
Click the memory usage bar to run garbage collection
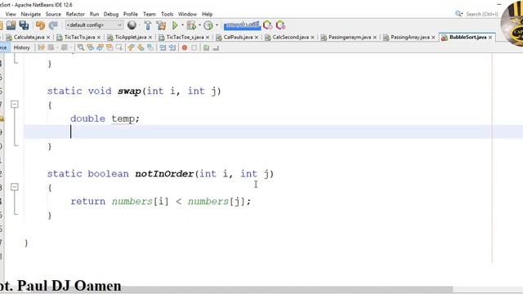pyautogui.click(x=242, y=25)
